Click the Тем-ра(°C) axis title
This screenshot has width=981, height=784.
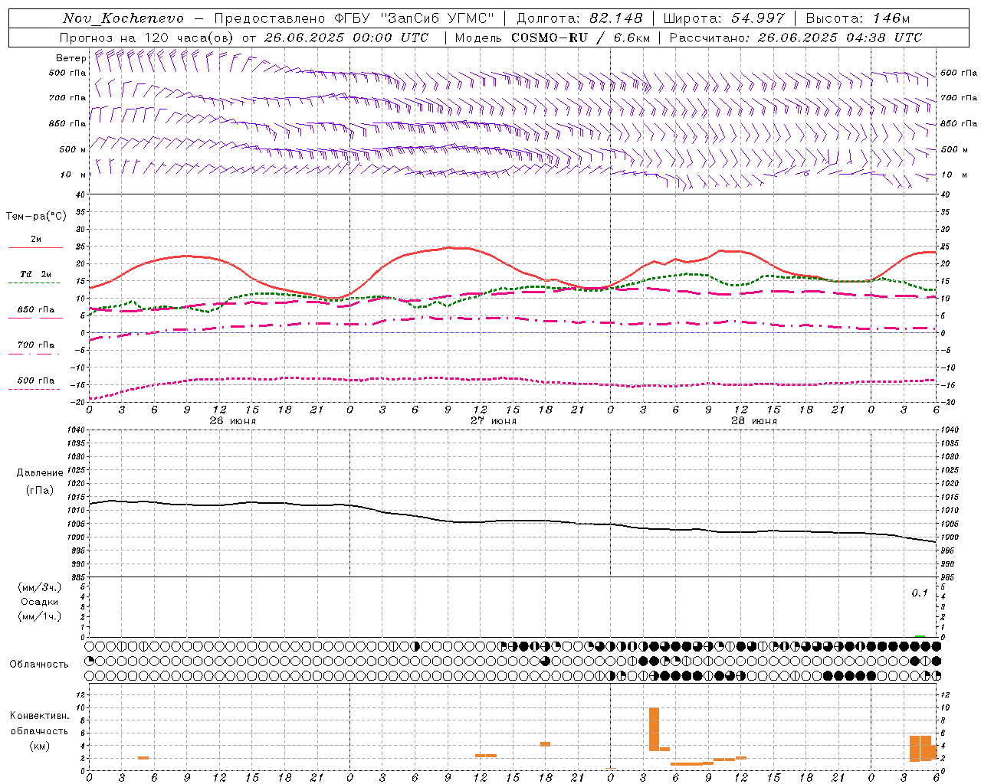[x=36, y=217]
